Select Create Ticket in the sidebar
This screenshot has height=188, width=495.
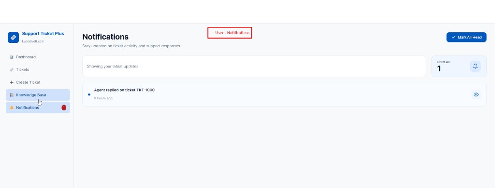[x=38, y=82]
